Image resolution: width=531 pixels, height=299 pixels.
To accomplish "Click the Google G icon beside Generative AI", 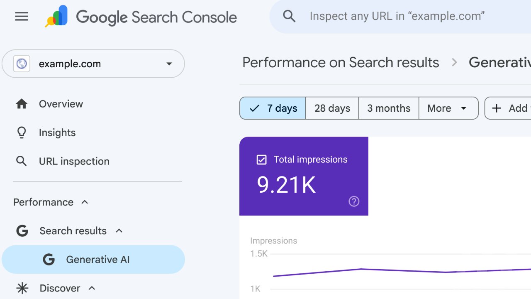I will pyautogui.click(x=49, y=260).
